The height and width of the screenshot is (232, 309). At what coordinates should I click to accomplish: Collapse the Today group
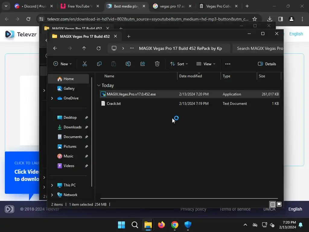point(99,85)
